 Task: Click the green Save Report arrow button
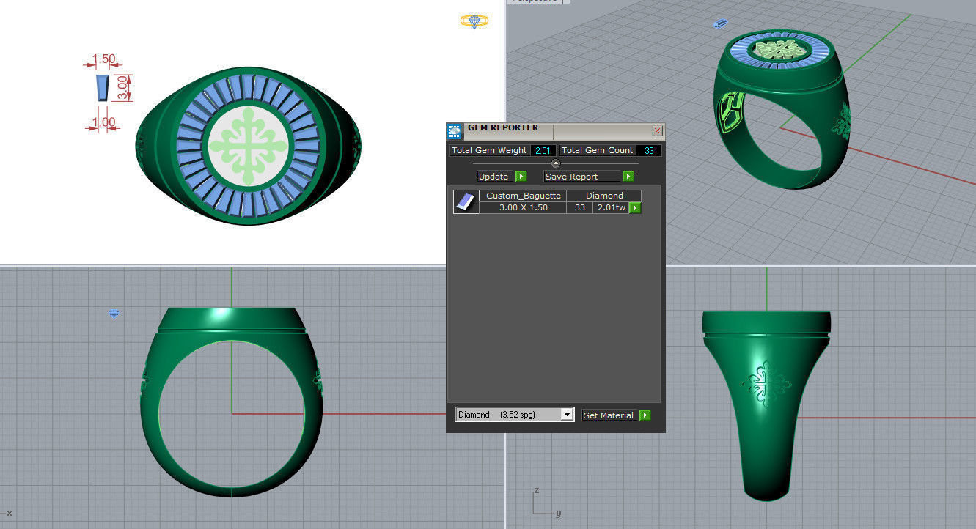[x=628, y=177]
